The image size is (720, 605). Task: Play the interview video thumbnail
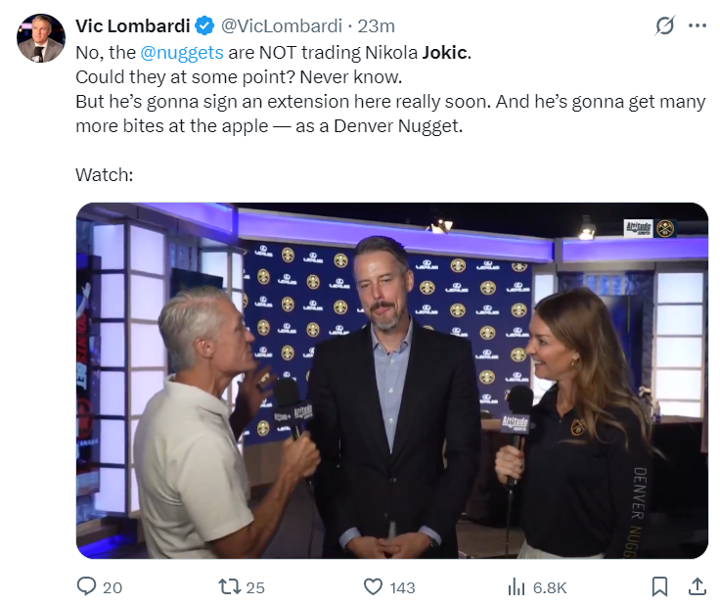391,380
